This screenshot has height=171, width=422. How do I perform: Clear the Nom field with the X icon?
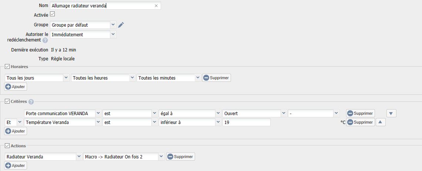[x=156, y=6]
